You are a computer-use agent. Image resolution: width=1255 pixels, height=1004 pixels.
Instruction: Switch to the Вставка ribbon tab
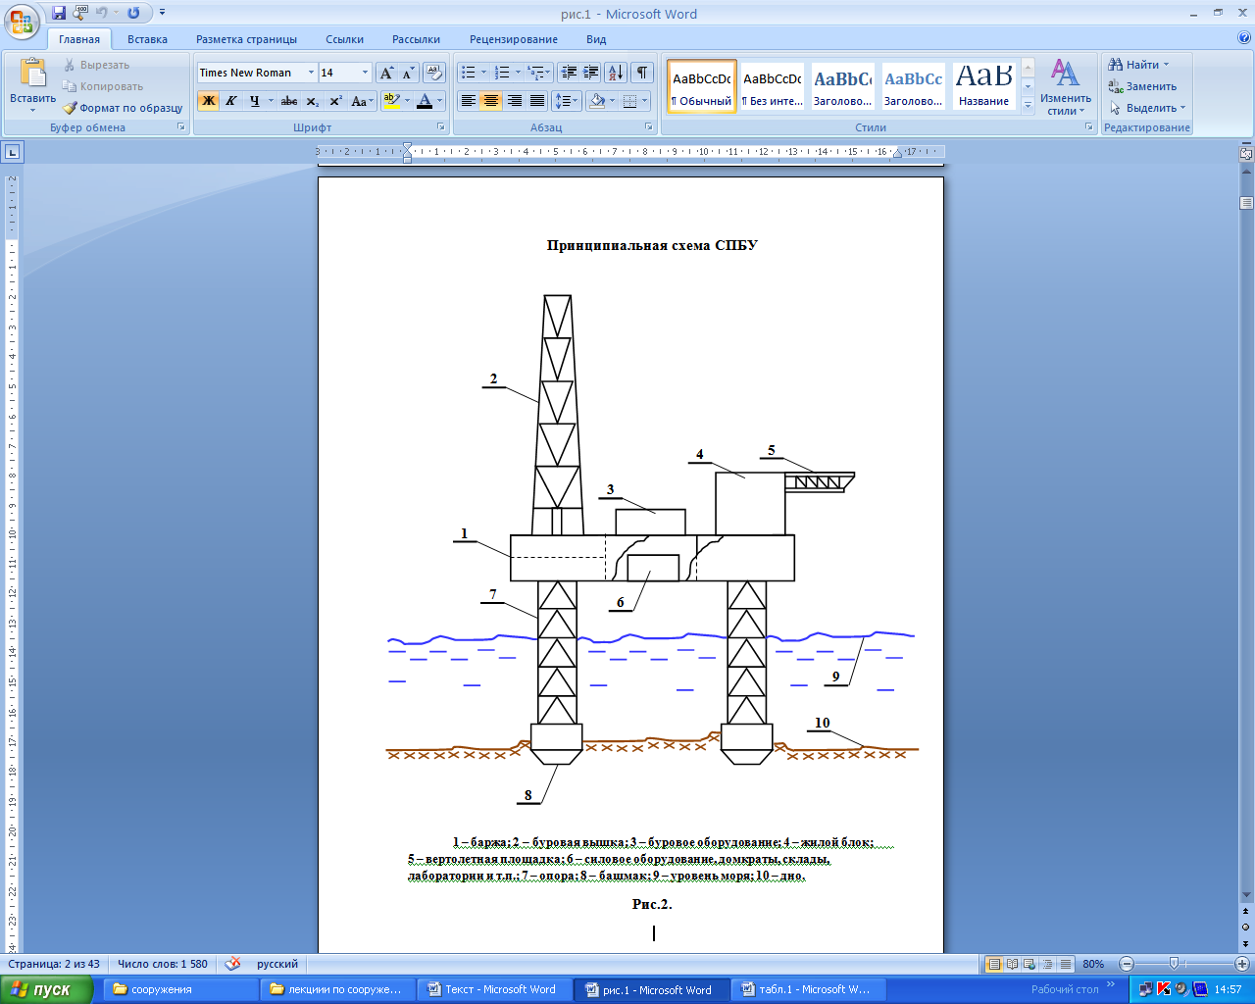point(147,39)
